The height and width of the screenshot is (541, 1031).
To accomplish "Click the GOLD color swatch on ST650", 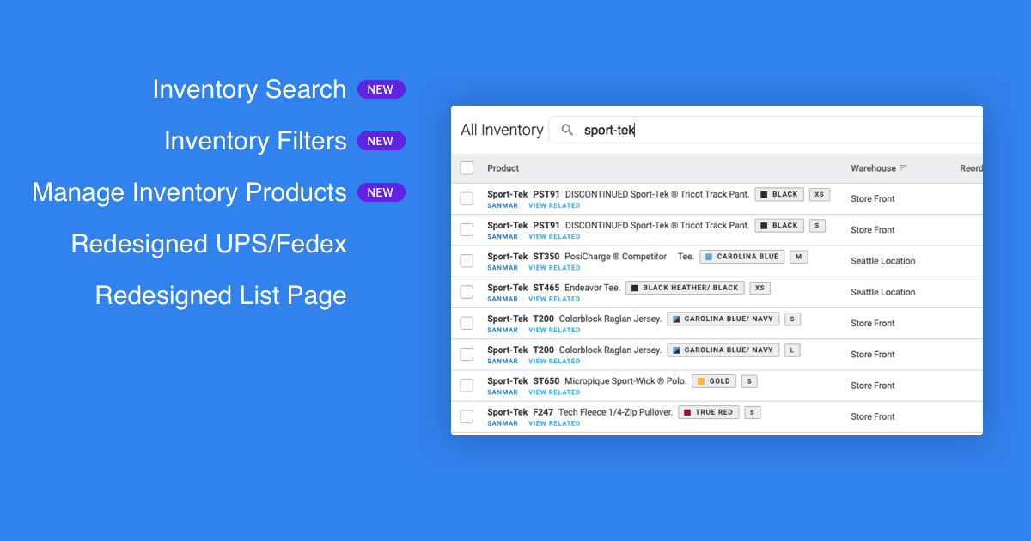I will coord(713,380).
